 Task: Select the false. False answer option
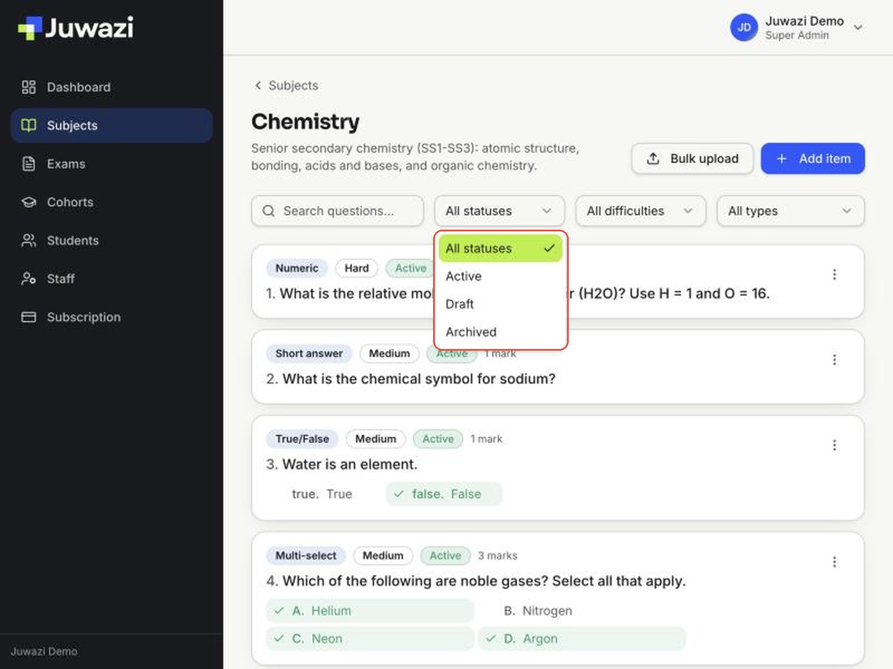tap(444, 494)
